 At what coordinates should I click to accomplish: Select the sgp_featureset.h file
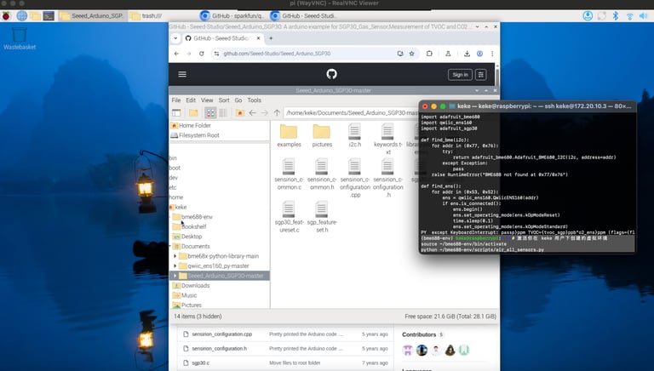coord(322,217)
